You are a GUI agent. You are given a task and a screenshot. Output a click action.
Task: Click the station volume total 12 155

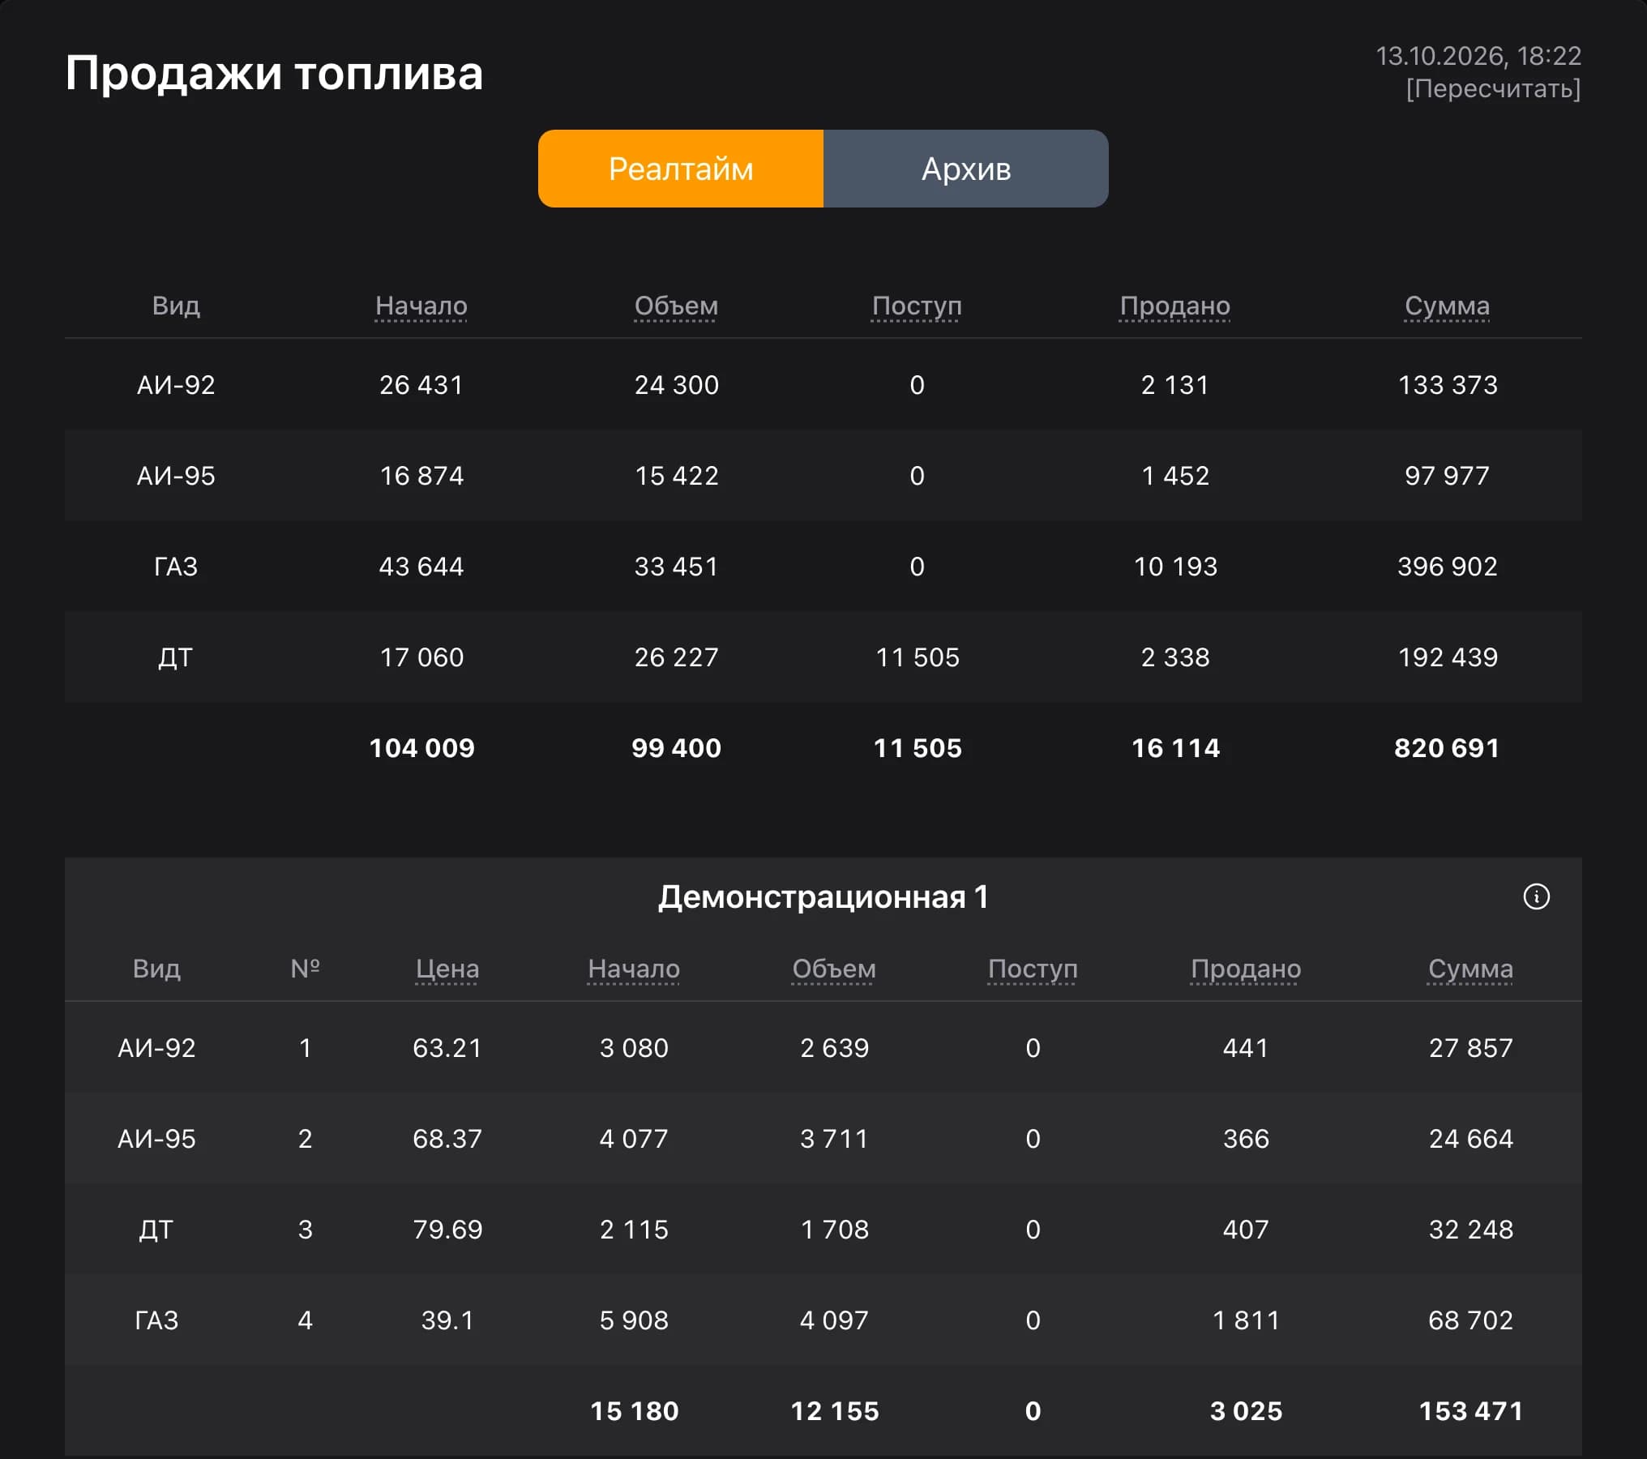[x=834, y=1411]
